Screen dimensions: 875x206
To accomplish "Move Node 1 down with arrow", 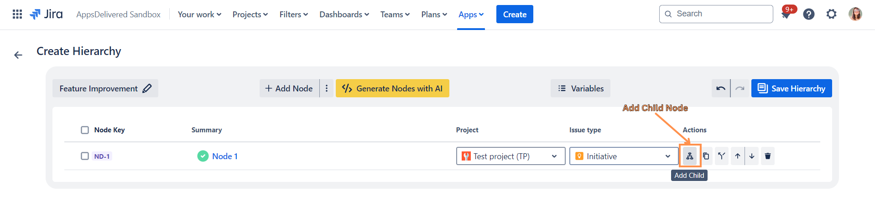I will click(x=752, y=156).
